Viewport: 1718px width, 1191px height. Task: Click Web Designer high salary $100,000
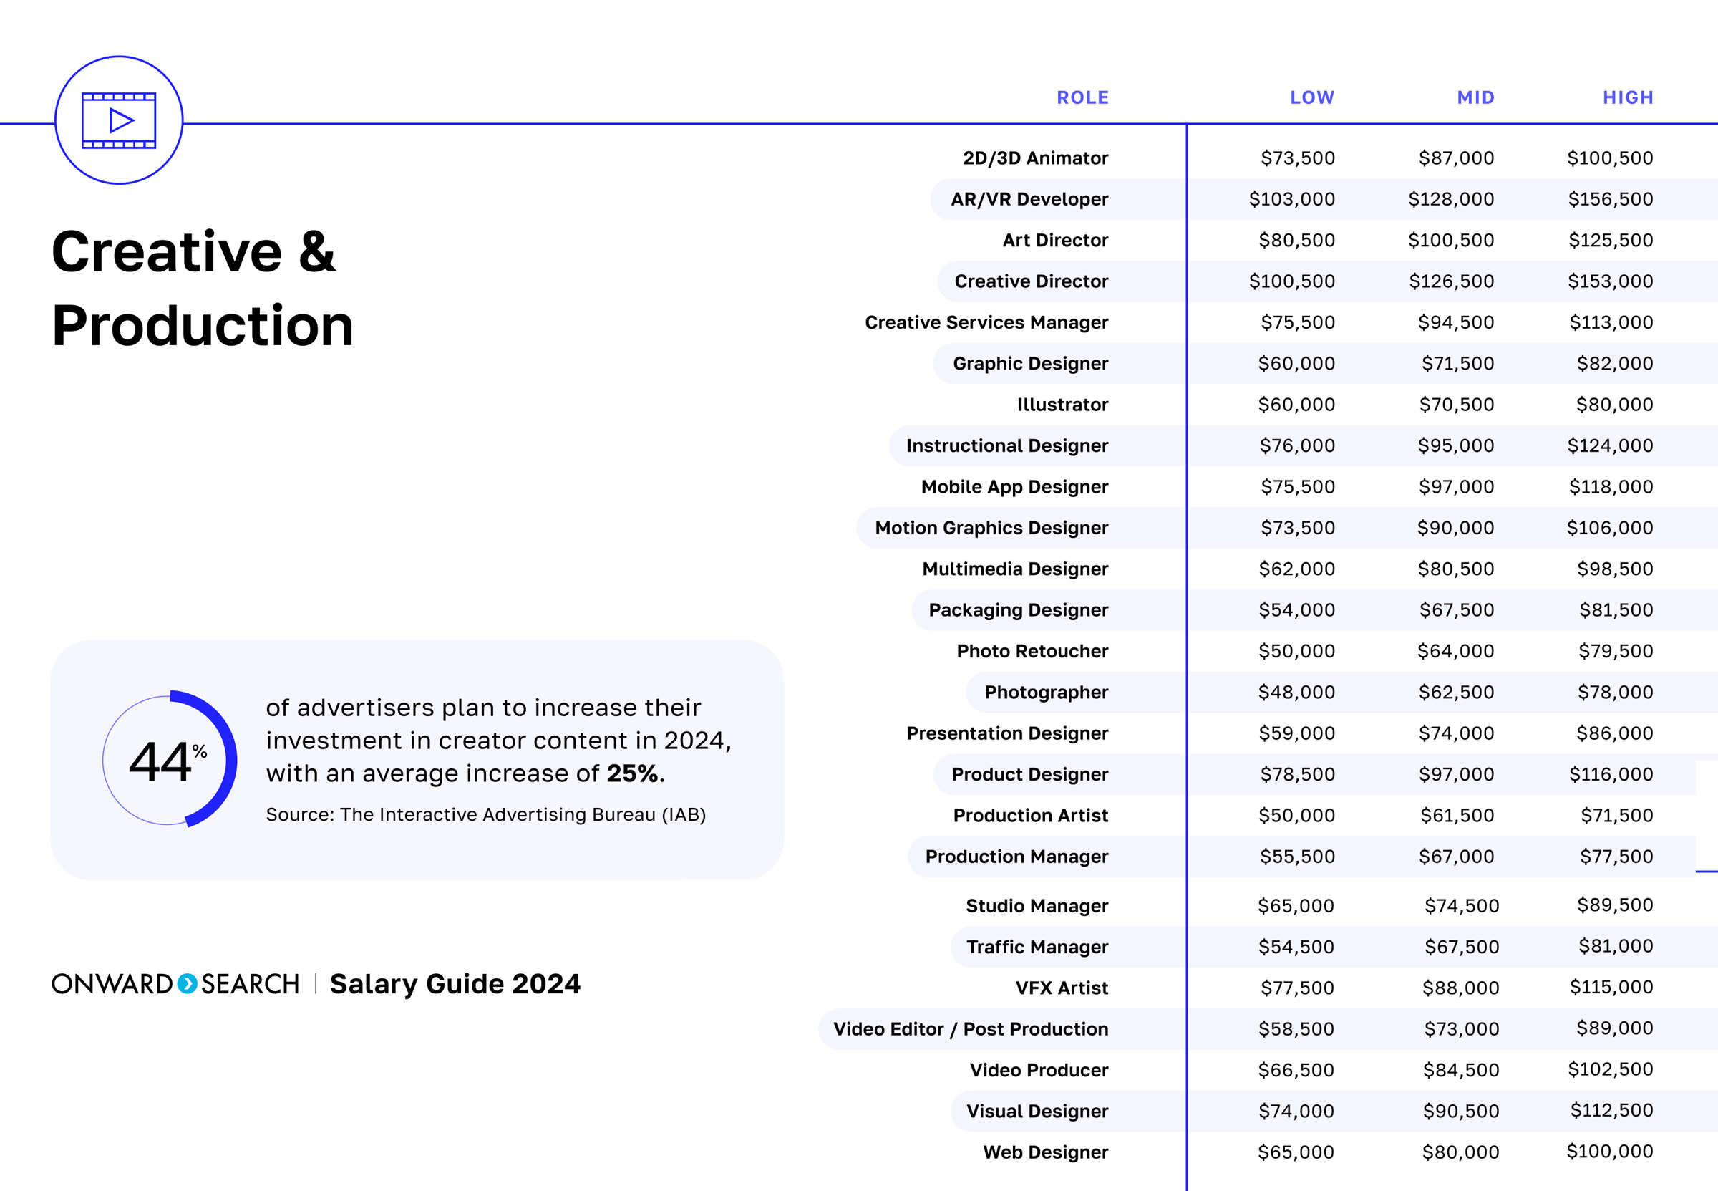point(1609,1152)
